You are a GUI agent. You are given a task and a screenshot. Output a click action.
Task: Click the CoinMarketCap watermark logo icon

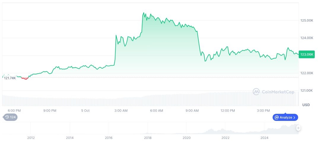click(256, 92)
